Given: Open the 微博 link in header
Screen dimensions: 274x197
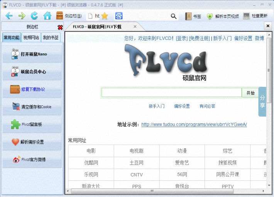Looking at the screenshot, I should tap(259, 38).
